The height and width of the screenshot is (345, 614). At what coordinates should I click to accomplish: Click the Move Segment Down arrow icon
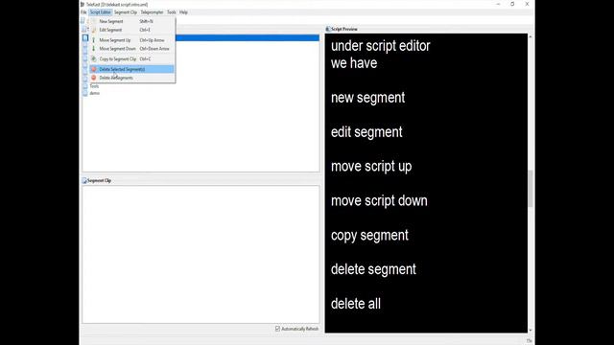click(x=94, y=49)
